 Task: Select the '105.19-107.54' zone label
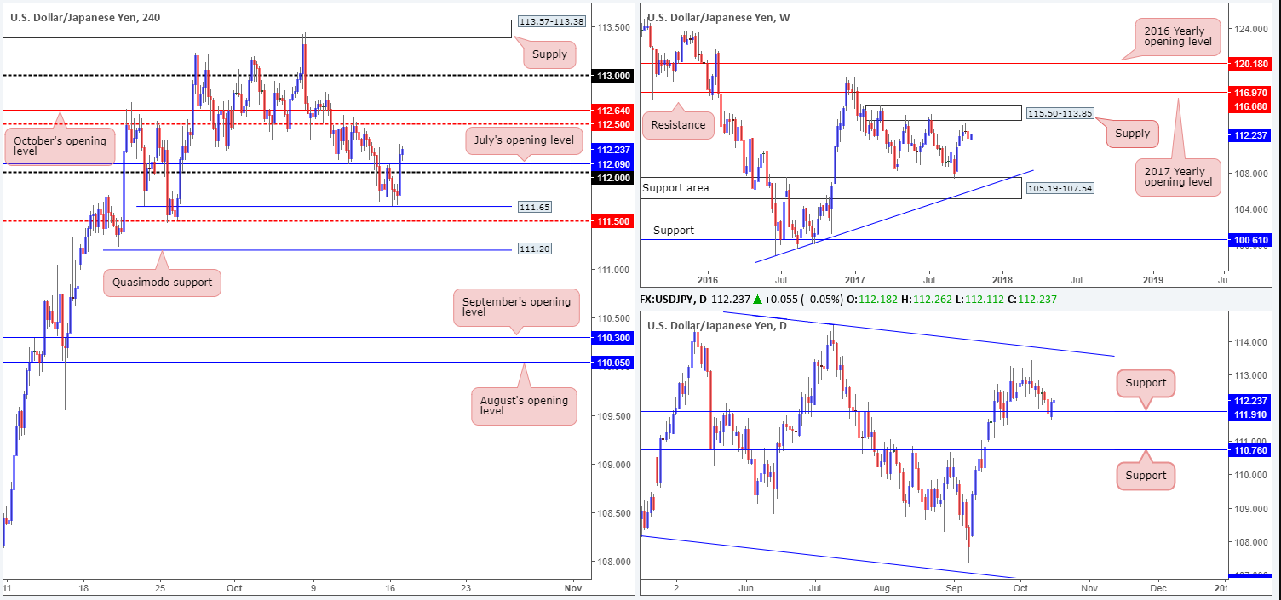[1059, 187]
